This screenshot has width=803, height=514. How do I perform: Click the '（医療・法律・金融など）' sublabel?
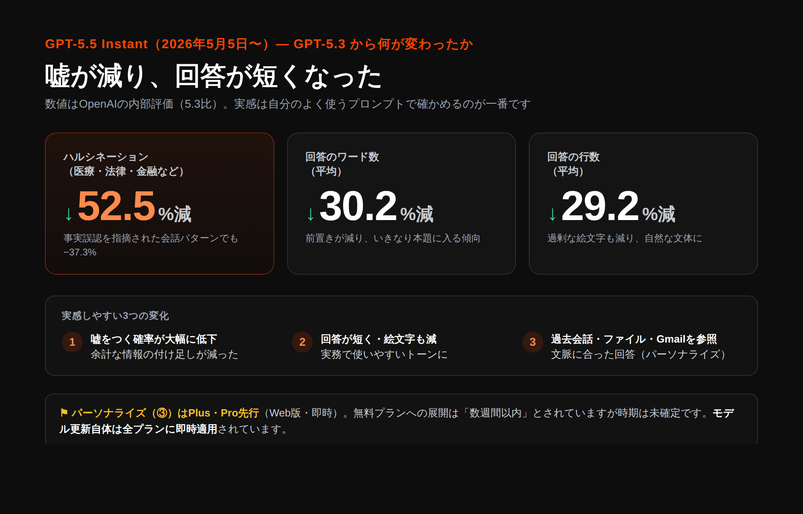pyautogui.click(x=126, y=171)
